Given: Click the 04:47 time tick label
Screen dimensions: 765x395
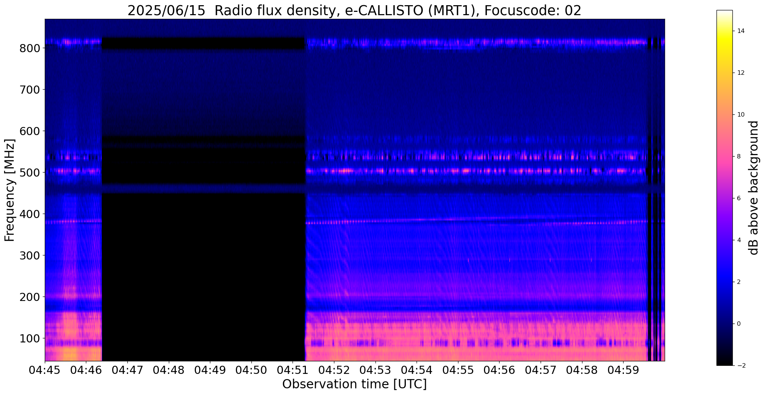Looking at the screenshot, I should (x=127, y=370).
